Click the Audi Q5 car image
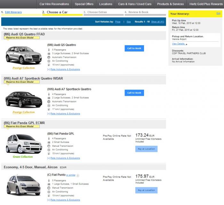This screenshot has width=224, height=205. point(24,55)
